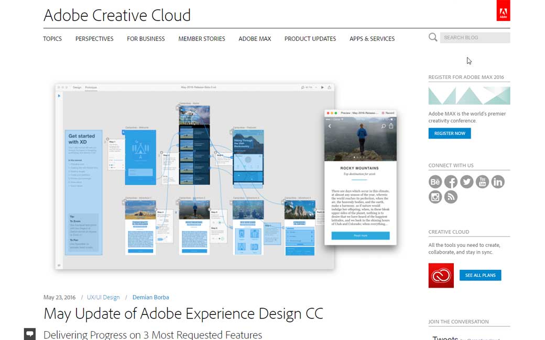Open the YouTube social icon
This screenshot has width=545, height=340.
tap(482, 182)
